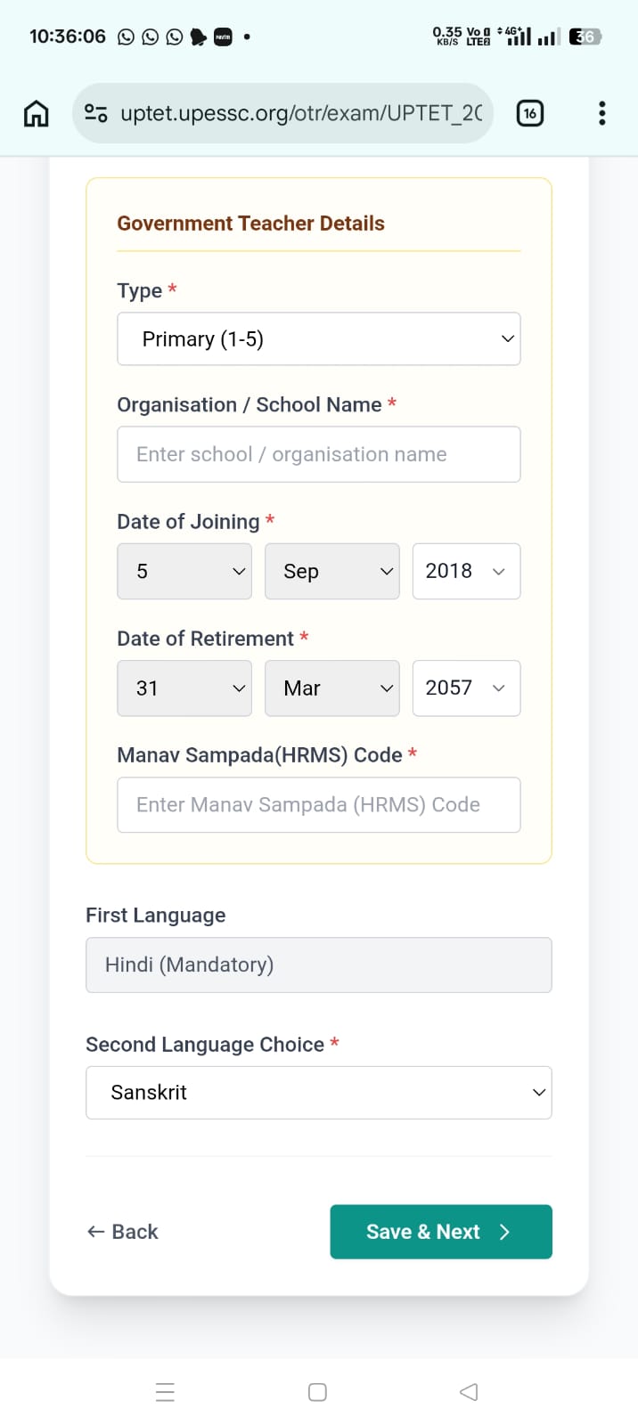Open the tab switcher showing 16 tabs
This screenshot has width=638, height=1425.
(530, 113)
